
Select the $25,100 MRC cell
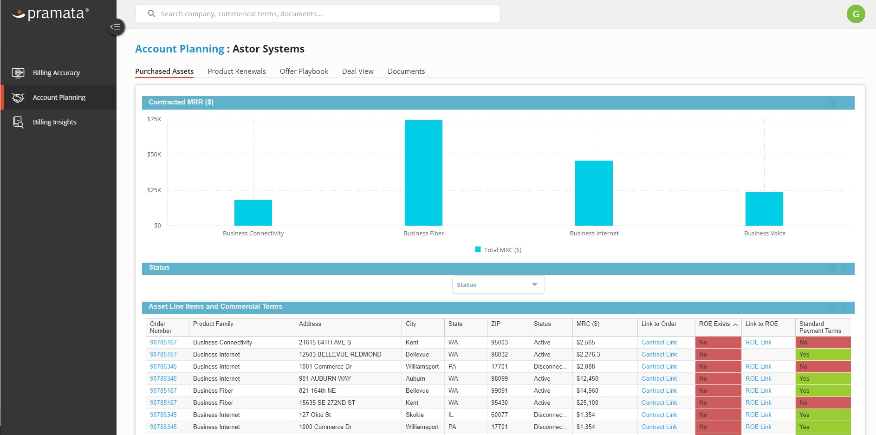click(605, 403)
